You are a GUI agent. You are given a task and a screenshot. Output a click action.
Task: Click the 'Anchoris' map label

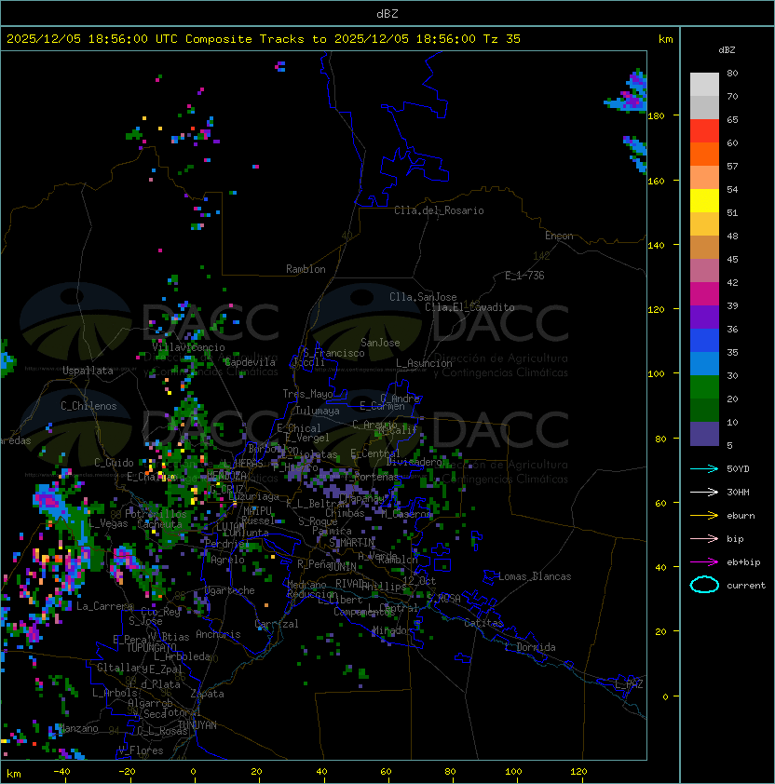(218, 634)
